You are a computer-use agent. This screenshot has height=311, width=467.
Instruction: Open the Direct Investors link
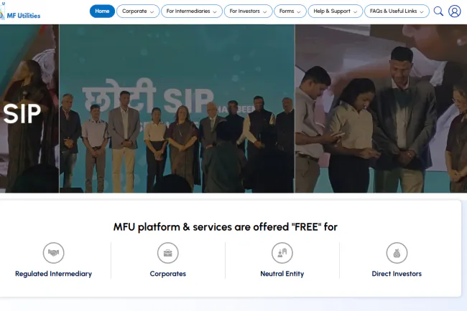click(397, 274)
